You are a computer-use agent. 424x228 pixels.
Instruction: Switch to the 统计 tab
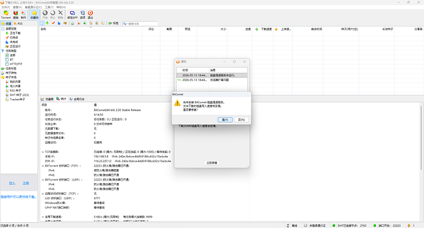coord(61,99)
